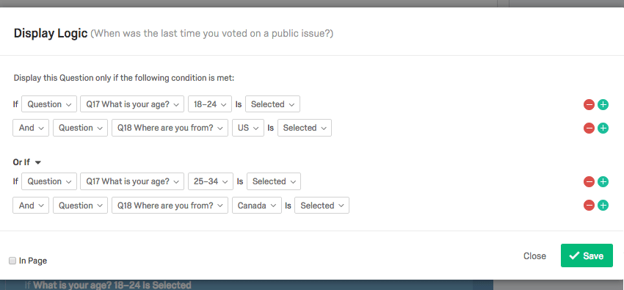Remove the Q17 18–24 condition with red minus
Viewport: 624px width, 290px height.
tap(589, 105)
